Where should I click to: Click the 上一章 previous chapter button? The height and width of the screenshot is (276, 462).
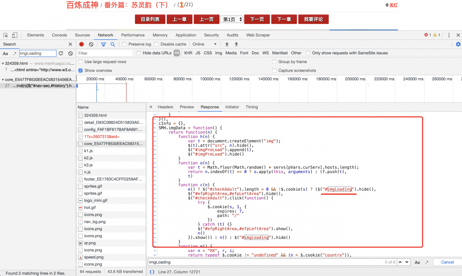[179, 19]
